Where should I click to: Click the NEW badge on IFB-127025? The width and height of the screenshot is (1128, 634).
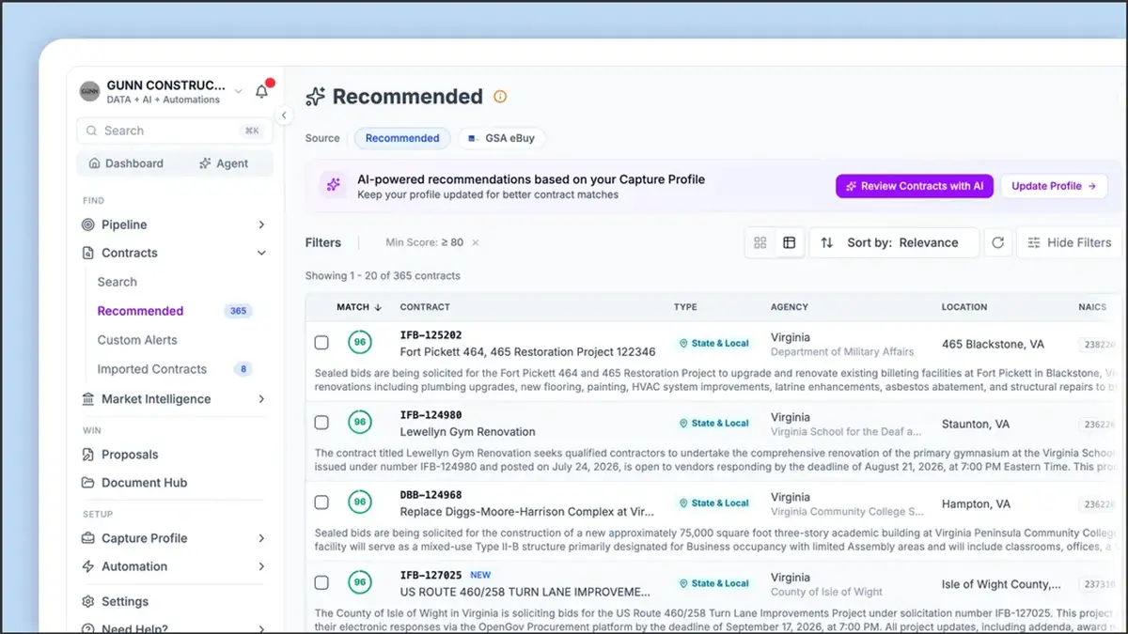pos(480,575)
